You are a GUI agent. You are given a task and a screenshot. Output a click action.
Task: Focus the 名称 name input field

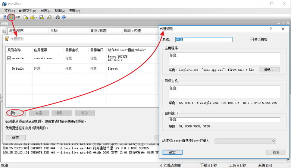click(204, 39)
